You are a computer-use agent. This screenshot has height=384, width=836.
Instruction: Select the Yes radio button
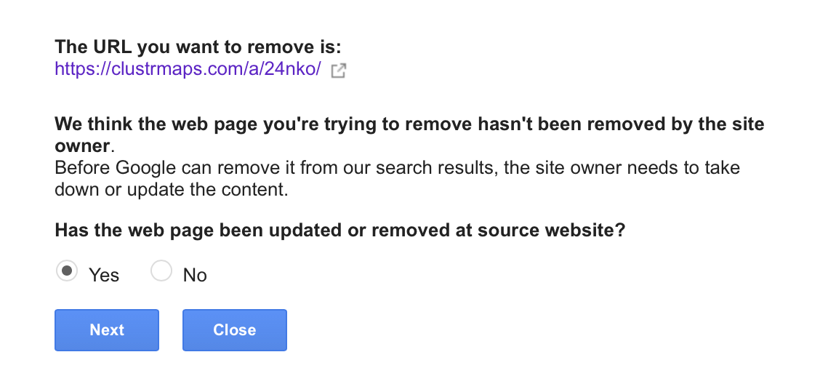click(x=67, y=271)
